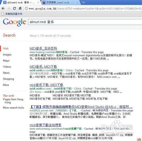
Task: Click the bookmark page icon beside 采集到迅雷方舟
Action: [x=3, y=14]
